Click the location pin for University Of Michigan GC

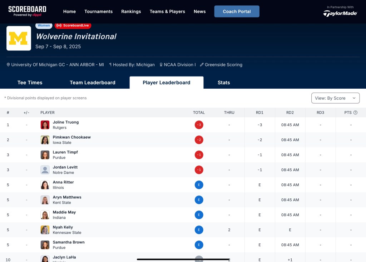pos(9,65)
